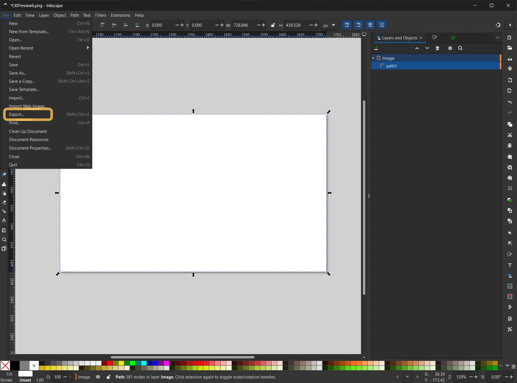Viewport: 517px width, 383px height.
Task: Move layer up with chevron arrow
Action: point(417,48)
